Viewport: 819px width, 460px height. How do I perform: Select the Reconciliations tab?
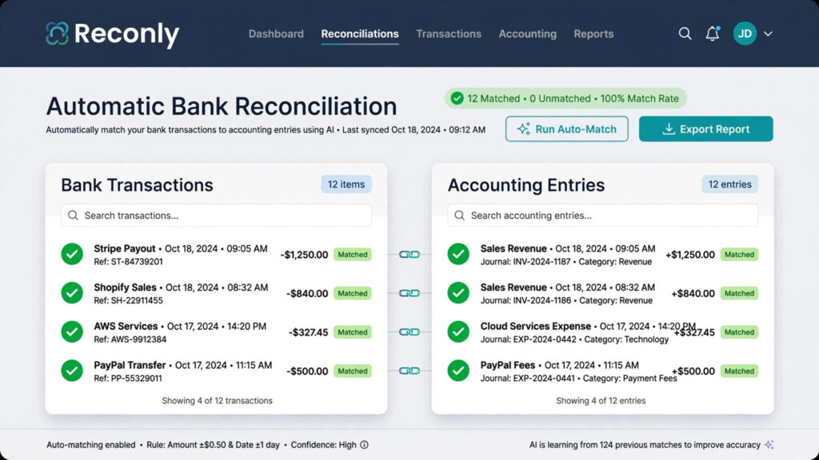point(360,34)
